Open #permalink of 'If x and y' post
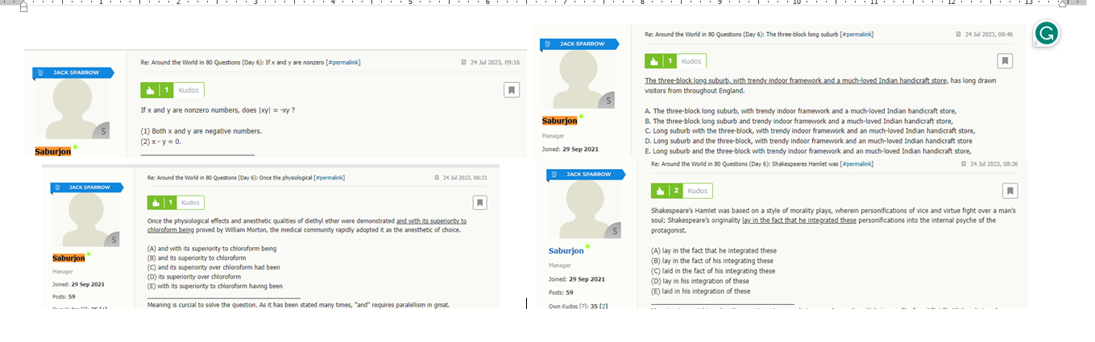This screenshot has height=342, width=1095. (x=342, y=62)
